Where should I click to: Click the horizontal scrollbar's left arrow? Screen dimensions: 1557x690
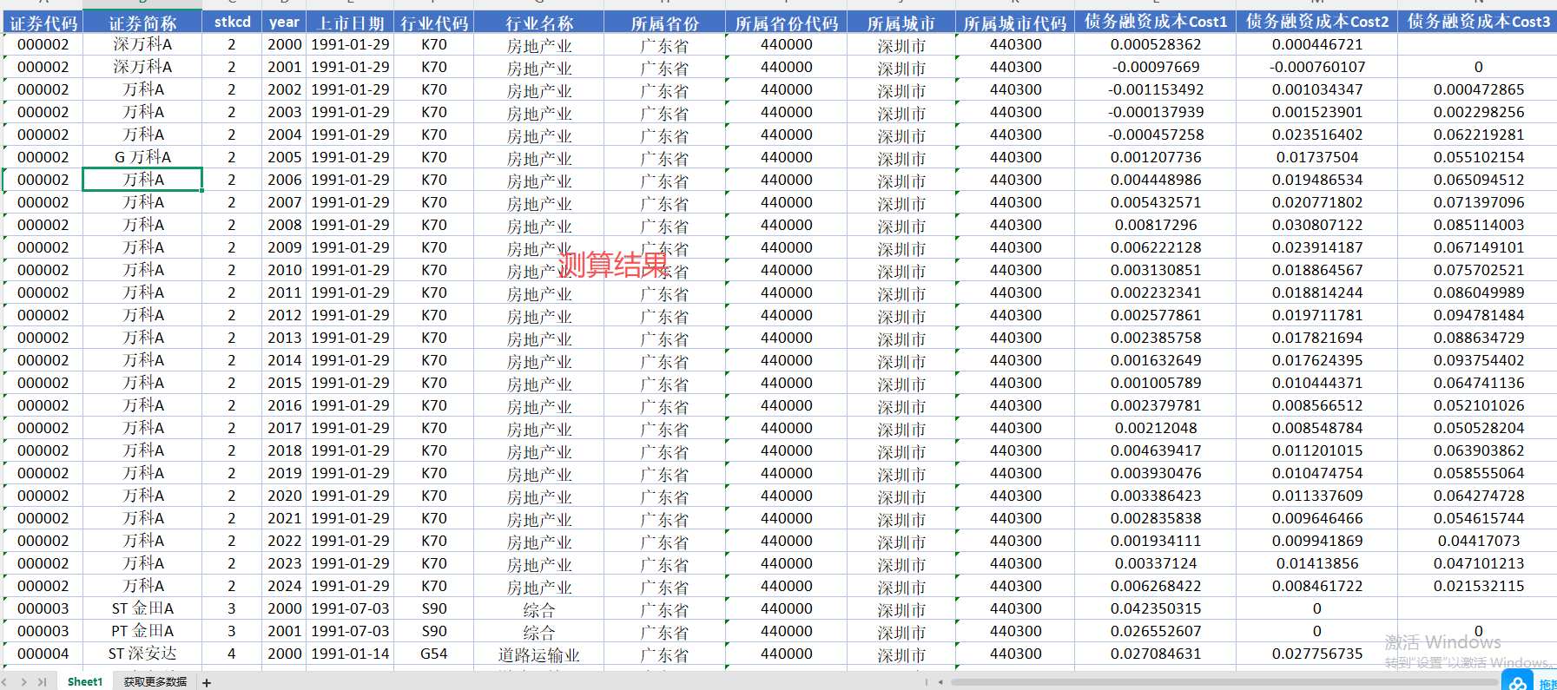click(x=940, y=682)
